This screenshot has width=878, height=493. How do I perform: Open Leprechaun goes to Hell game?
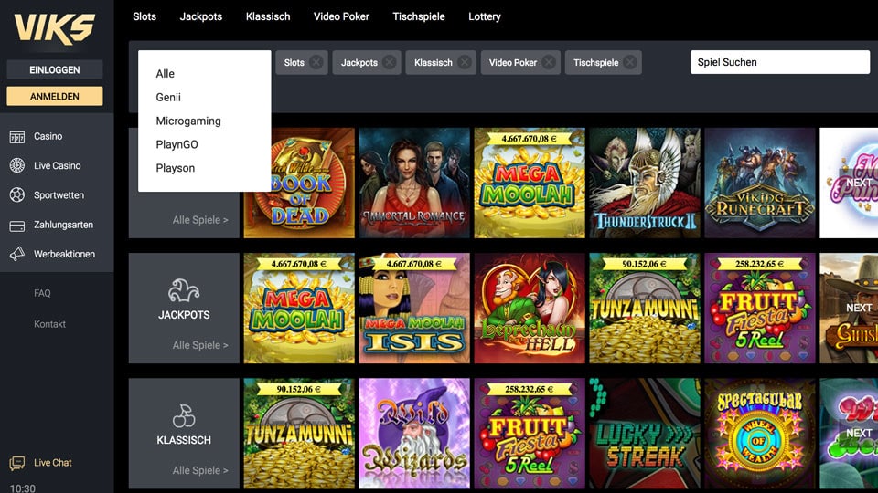click(530, 308)
